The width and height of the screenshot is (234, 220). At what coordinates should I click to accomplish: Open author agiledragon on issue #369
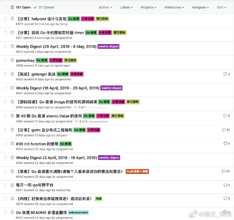pos(62,65)
